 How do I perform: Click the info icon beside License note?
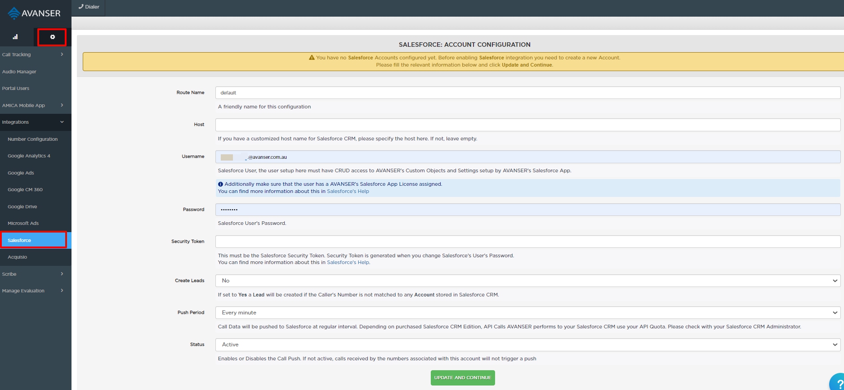click(x=220, y=184)
